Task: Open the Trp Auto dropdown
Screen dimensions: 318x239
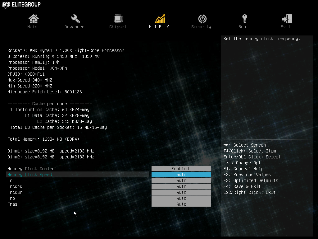Action: click(x=181, y=198)
